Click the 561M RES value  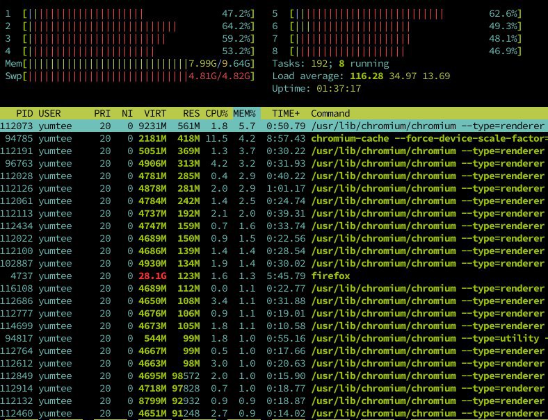point(188,126)
